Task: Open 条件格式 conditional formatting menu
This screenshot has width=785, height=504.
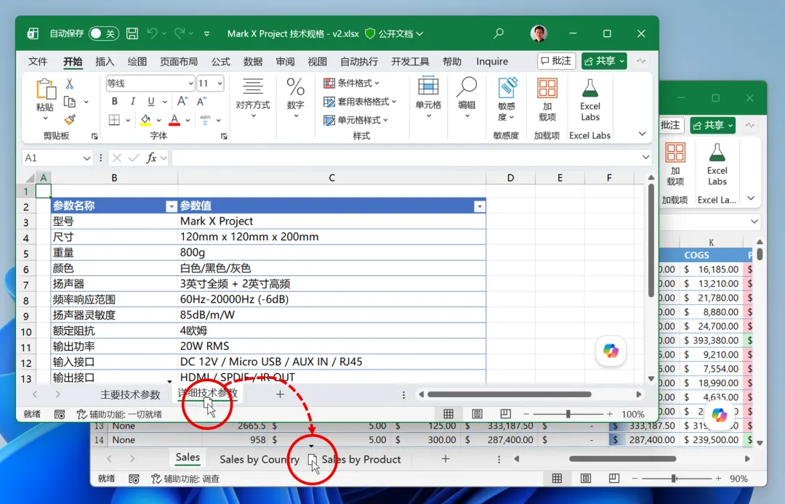Action: coord(352,83)
